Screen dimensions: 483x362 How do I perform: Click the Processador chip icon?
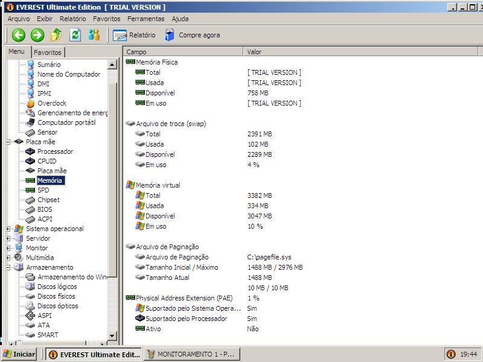click(30, 151)
